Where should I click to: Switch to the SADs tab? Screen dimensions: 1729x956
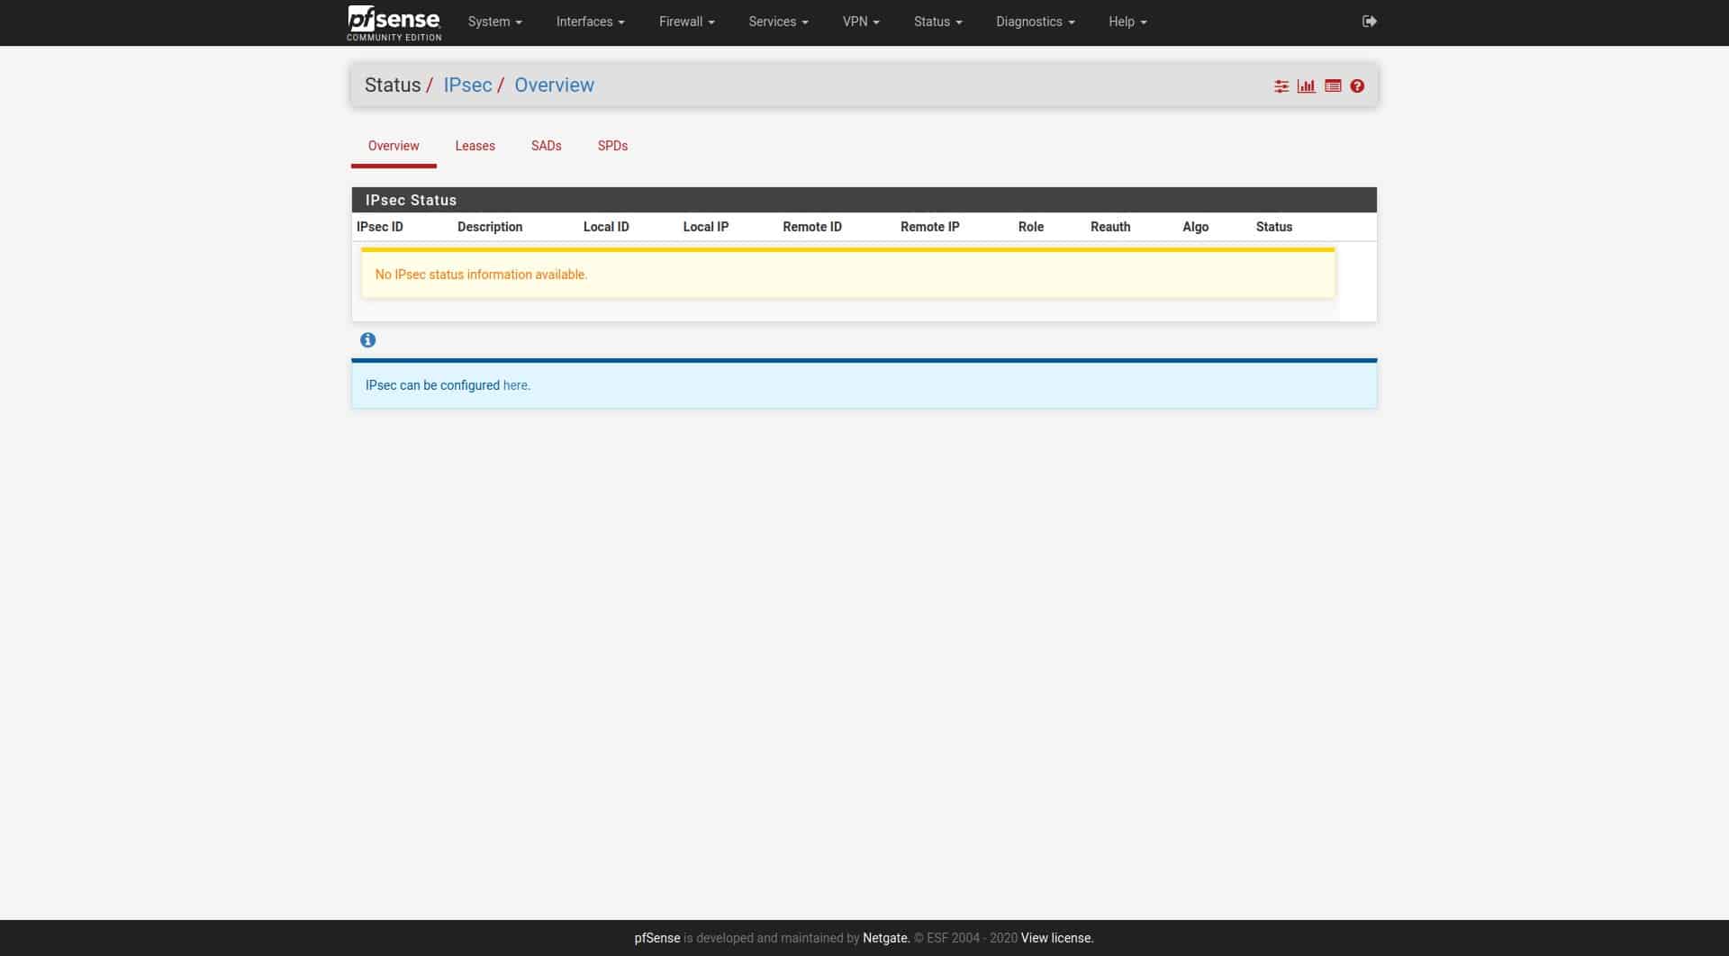coord(546,146)
